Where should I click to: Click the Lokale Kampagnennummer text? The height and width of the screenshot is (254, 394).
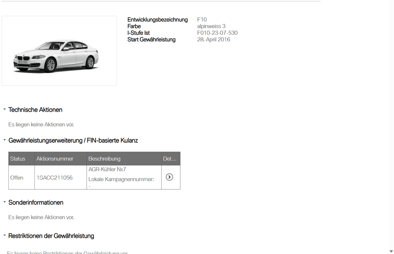tap(121, 179)
